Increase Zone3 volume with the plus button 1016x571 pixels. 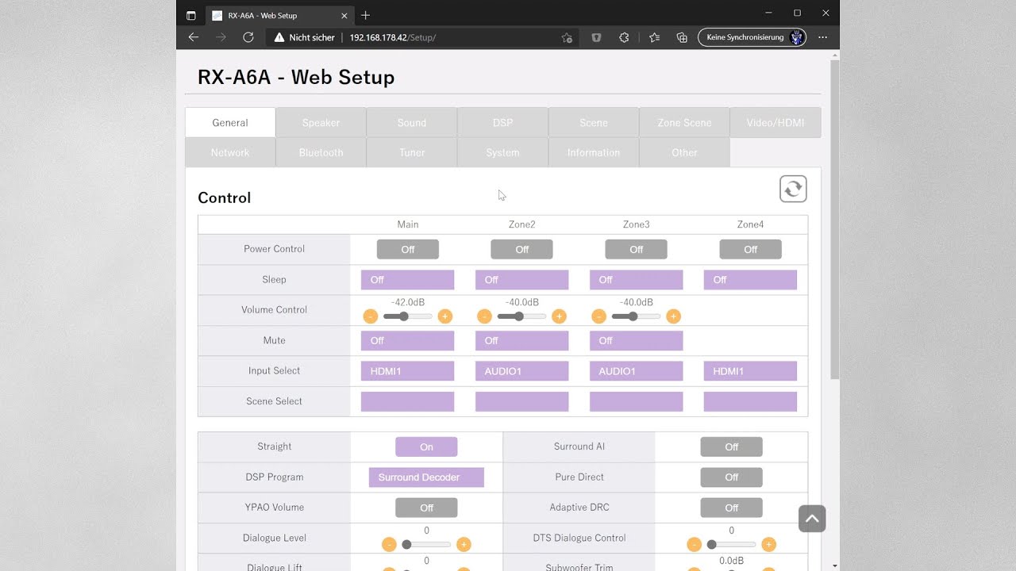pos(674,316)
